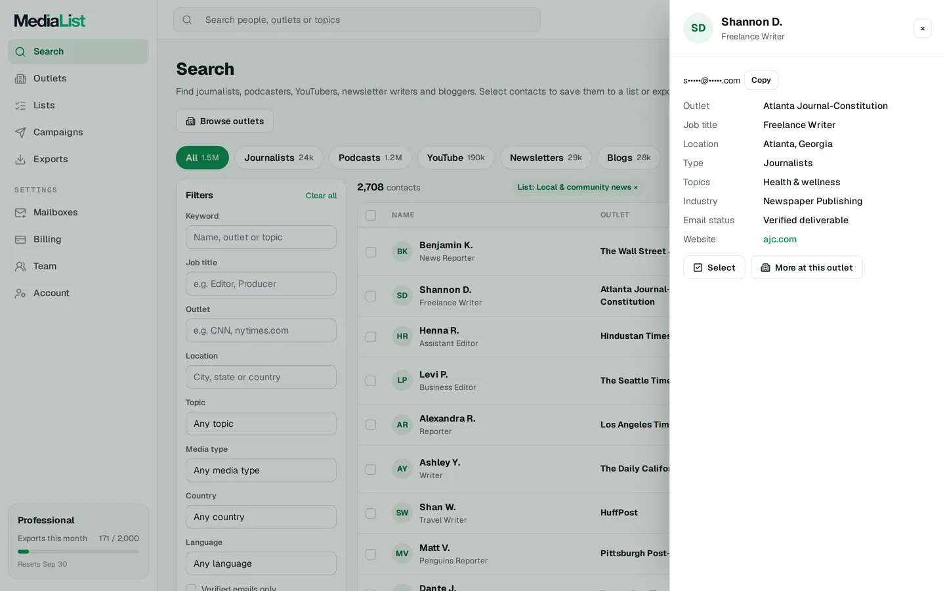Click the magnifier icon in the search bar

tap(187, 20)
